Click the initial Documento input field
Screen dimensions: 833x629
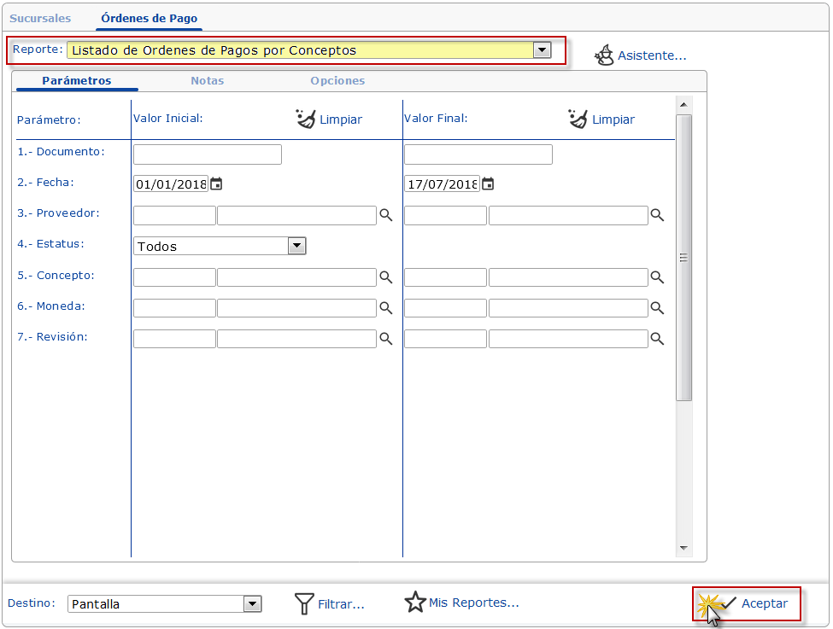(208, 154)
